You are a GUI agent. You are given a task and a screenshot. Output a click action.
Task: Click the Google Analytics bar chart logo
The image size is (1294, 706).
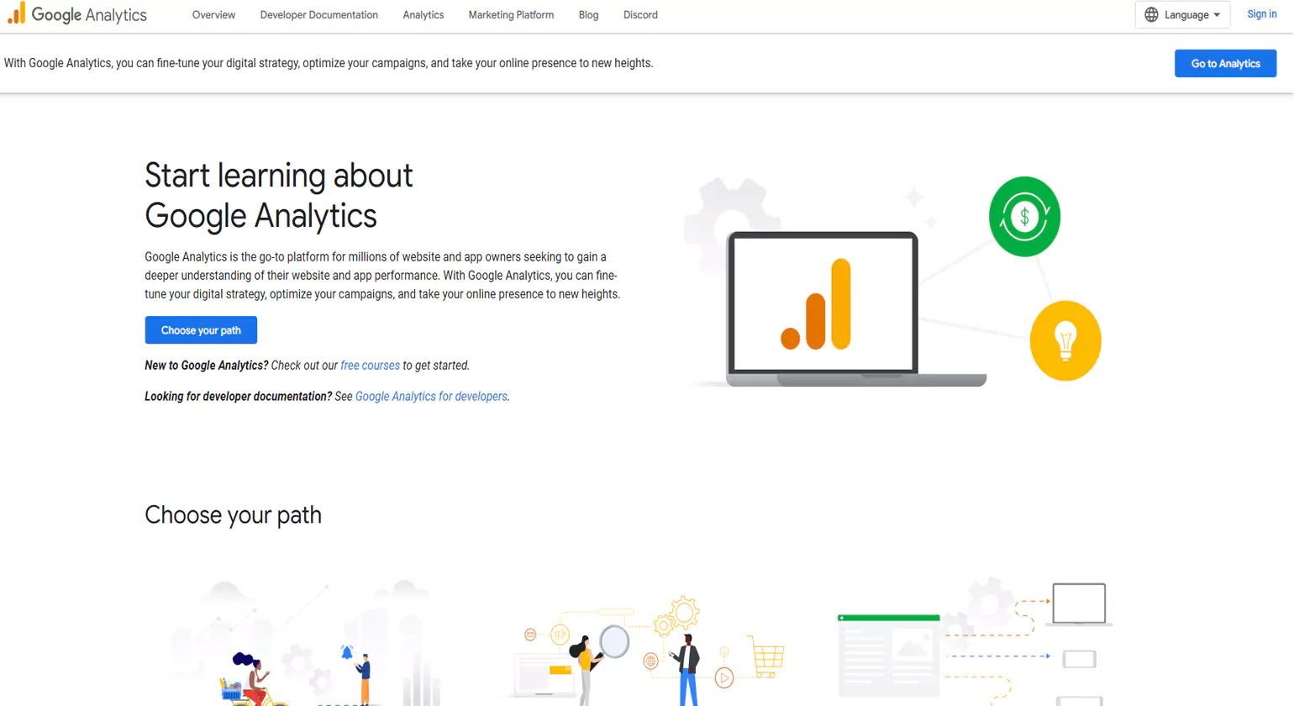click(17, 14)
